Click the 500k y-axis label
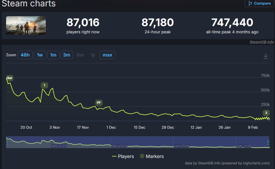275x169 pixels. coord(265,90)
